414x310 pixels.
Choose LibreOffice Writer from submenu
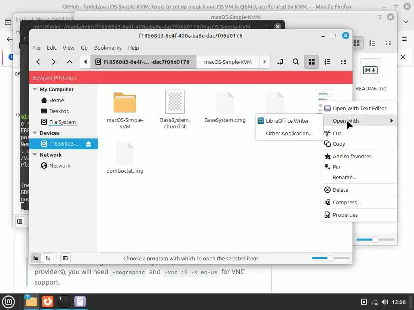289,121
